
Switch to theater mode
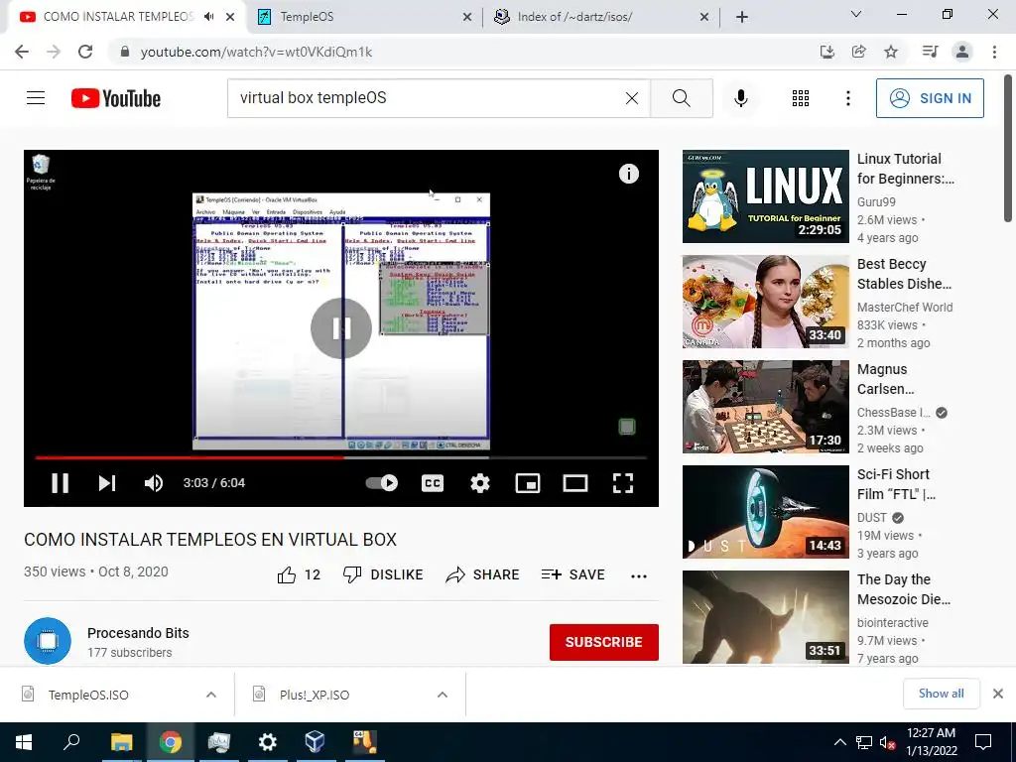pos(575,483)
